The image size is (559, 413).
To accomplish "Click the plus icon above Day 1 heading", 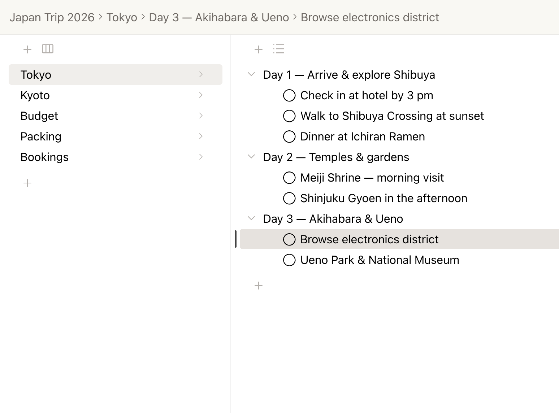I will coord(259,49).
